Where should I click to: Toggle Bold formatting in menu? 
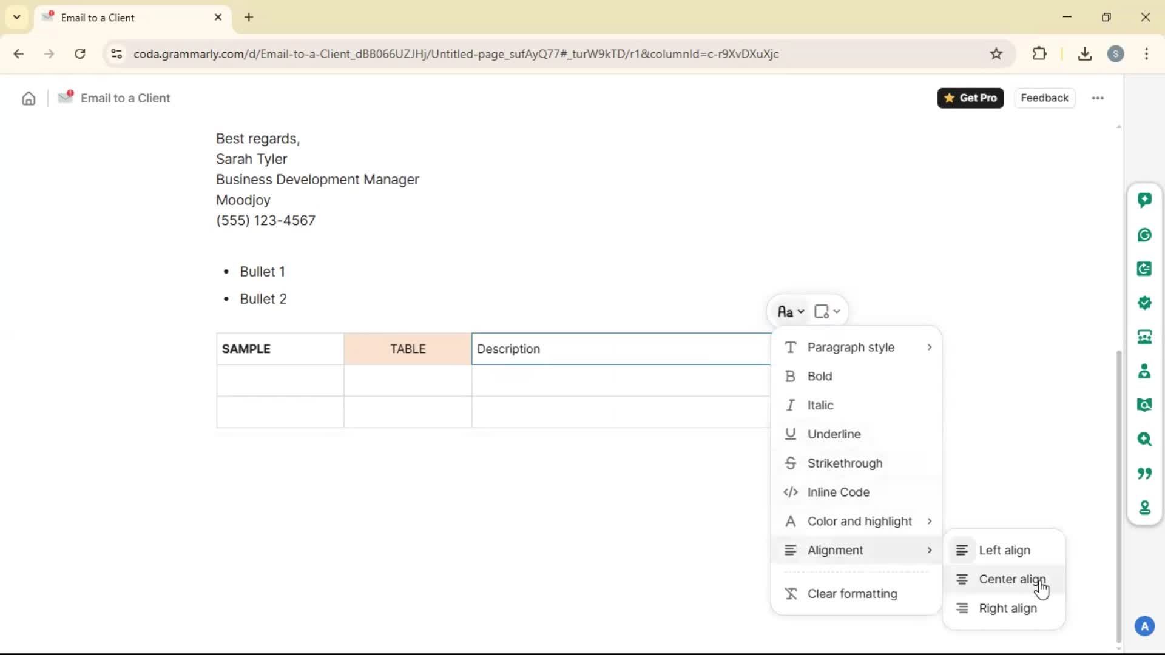(820, 377)
